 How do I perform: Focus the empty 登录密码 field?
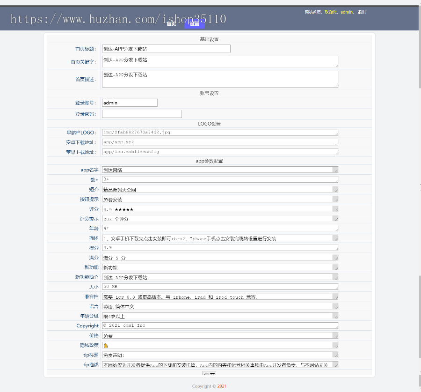pos(142,114)
